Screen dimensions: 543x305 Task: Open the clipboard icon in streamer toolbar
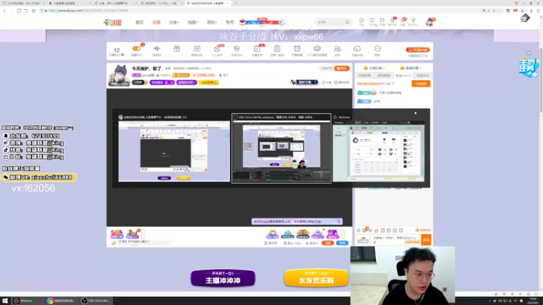click(x=277, y=49)
